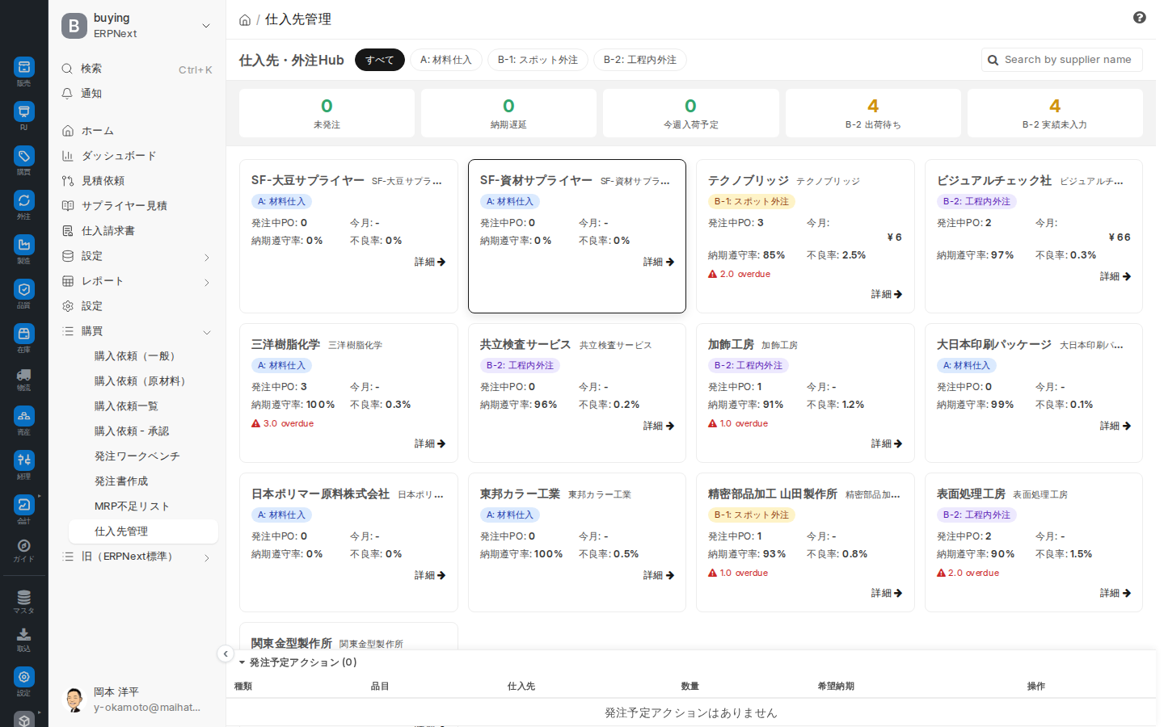
Task: Click the B-2 出荷待ち summary card
Action: tap(873, 113)
